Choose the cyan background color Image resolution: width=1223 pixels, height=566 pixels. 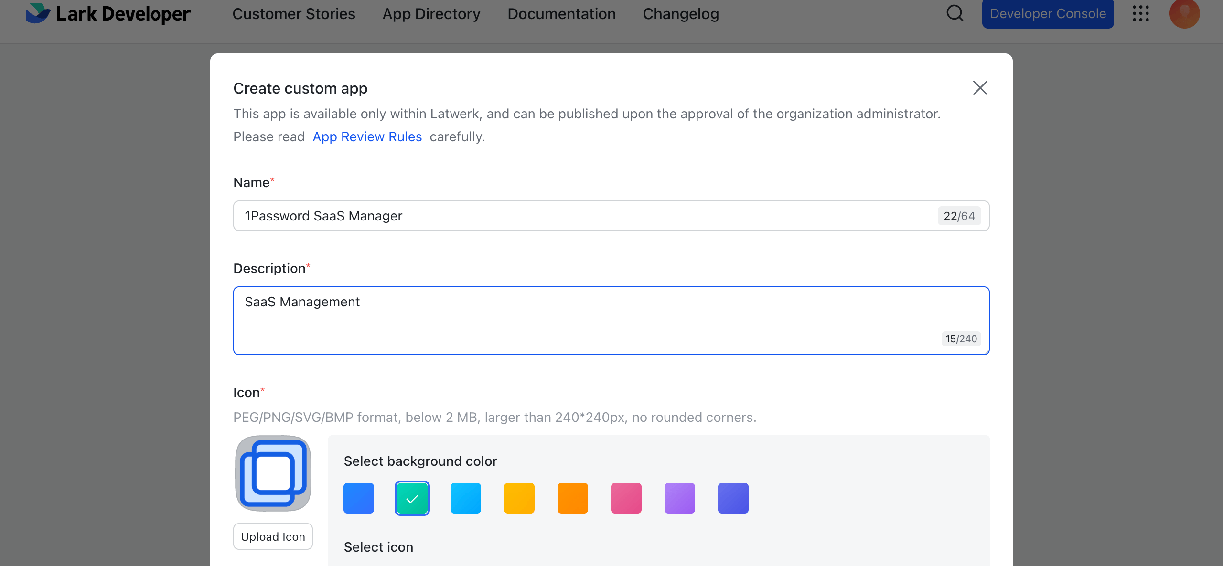(x=465, y=498)
